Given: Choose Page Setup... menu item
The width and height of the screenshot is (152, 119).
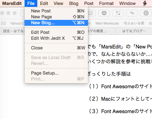Looking at the screenshot, I should 56,73.
